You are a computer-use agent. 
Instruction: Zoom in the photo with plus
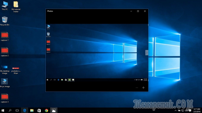[143, 88]
